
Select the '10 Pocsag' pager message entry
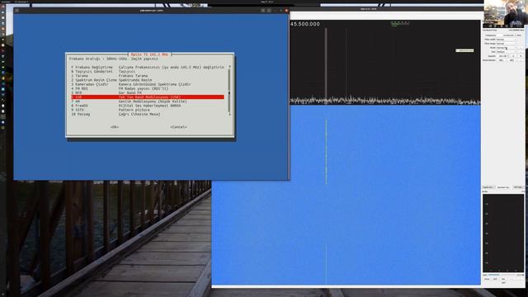148,114
